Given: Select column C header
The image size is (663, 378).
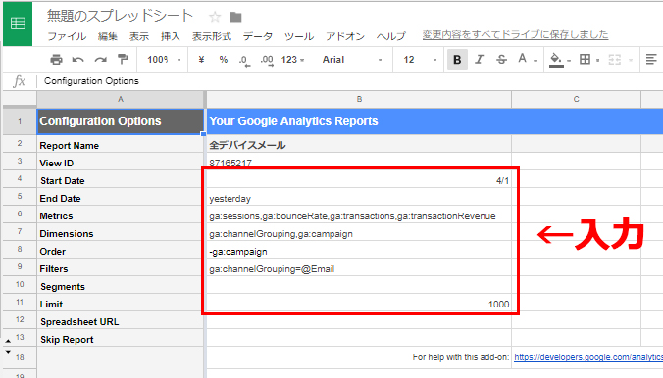Looking at the screenshot, I should tap(576, 99).
